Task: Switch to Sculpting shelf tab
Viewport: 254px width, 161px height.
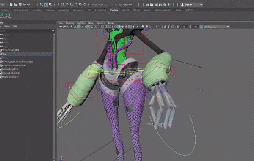Action: [x=37, y=10]
